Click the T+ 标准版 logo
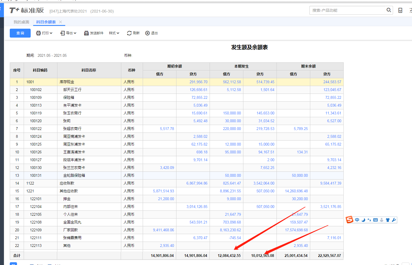Image resolution: width=412 pixels, height=265 pixels. coord(26,10)
